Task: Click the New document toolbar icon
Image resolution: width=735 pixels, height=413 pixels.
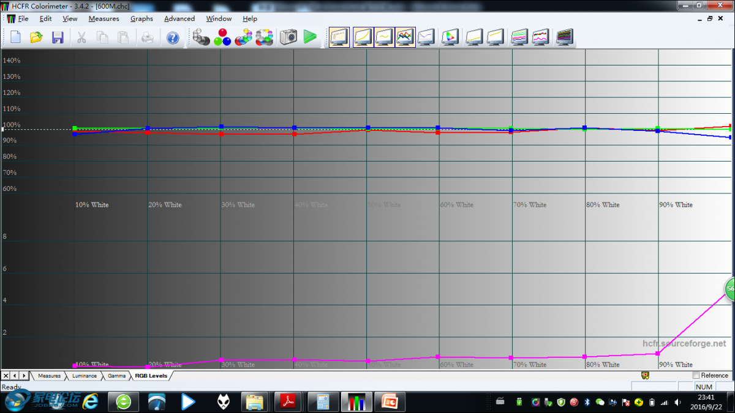Action: [x=15, y=37]
